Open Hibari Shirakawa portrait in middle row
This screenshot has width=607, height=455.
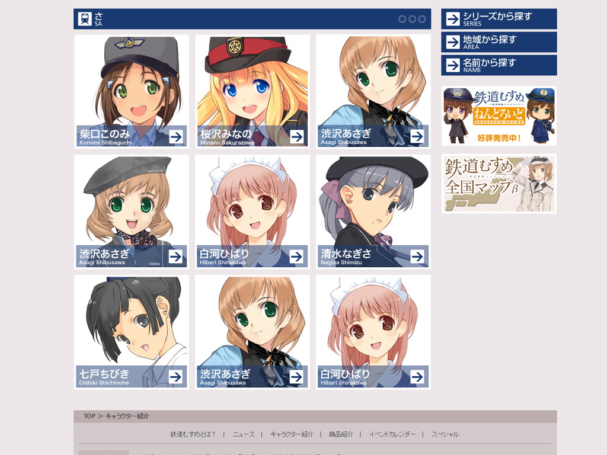[x=253, y=212]
